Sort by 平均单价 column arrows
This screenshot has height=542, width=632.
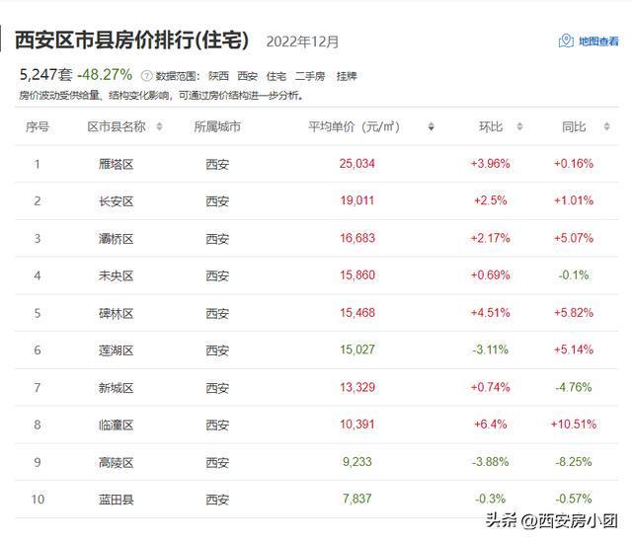pos(431,126)
